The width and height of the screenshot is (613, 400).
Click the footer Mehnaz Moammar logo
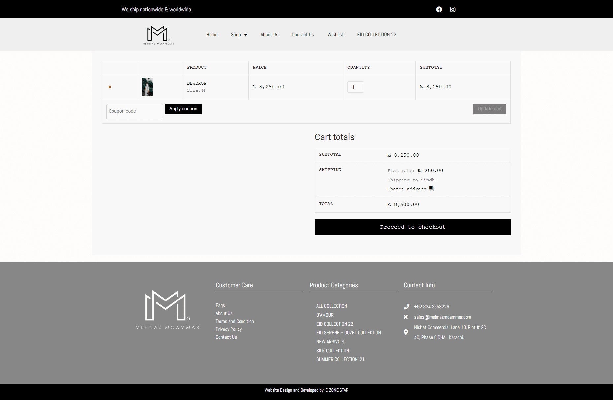click(167, 309)
